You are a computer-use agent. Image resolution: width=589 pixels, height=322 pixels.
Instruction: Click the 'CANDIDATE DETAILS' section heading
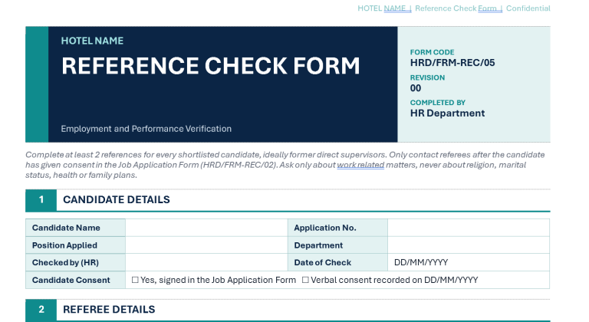click(117, 199)
